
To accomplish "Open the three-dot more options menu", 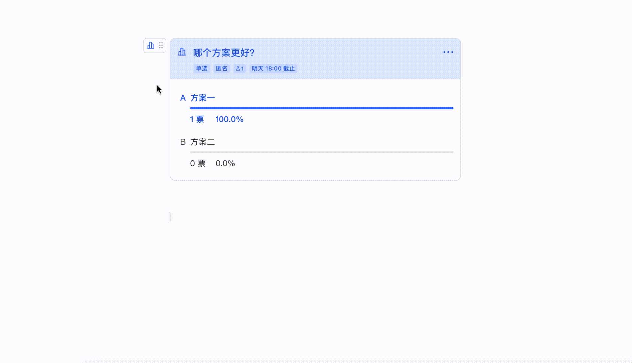I will point(448,52).
